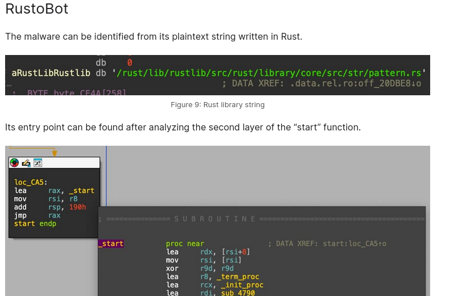Viewport: 450px width, 296px height.
Task: Click the 'xor r9d, r9d' instruction
Action: (199, 268)
